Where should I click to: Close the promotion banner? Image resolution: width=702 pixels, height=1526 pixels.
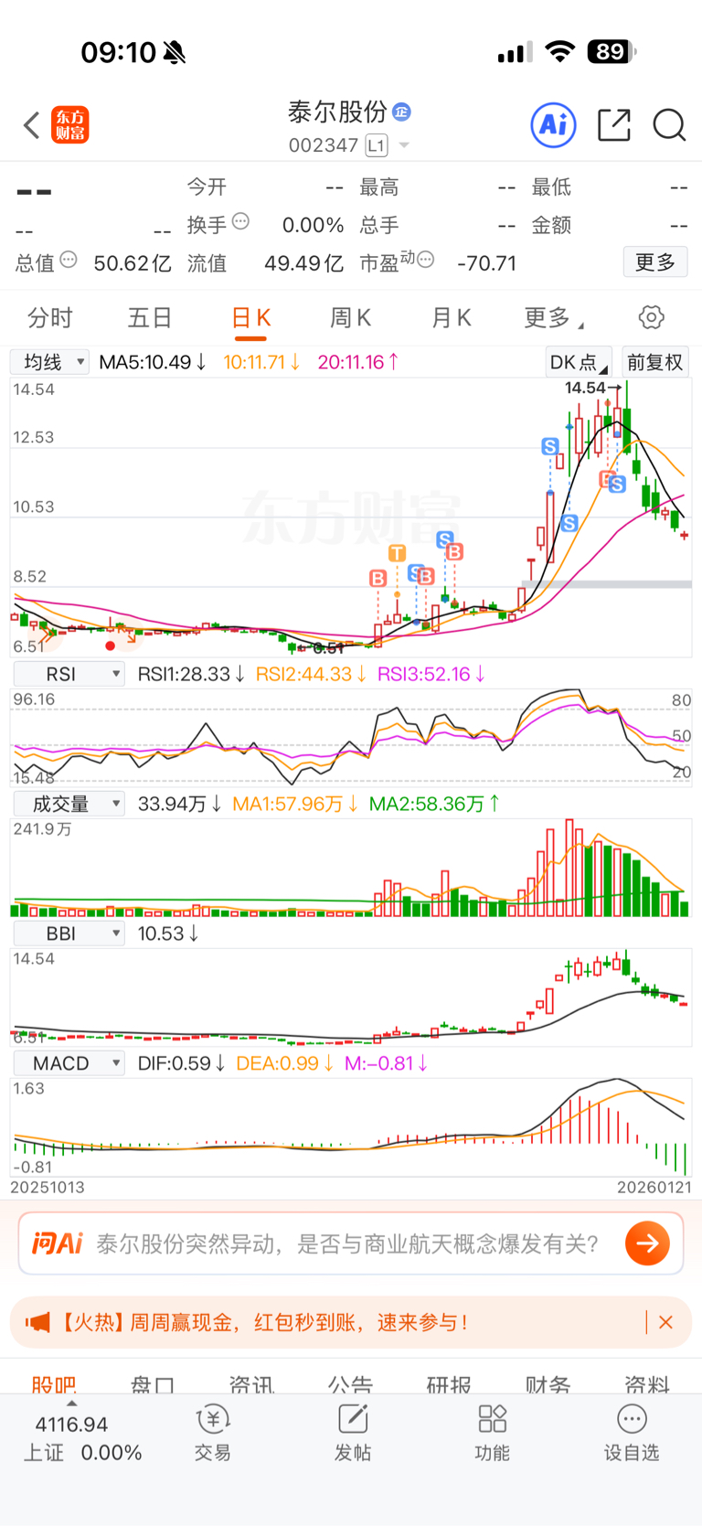[666, 1322]
